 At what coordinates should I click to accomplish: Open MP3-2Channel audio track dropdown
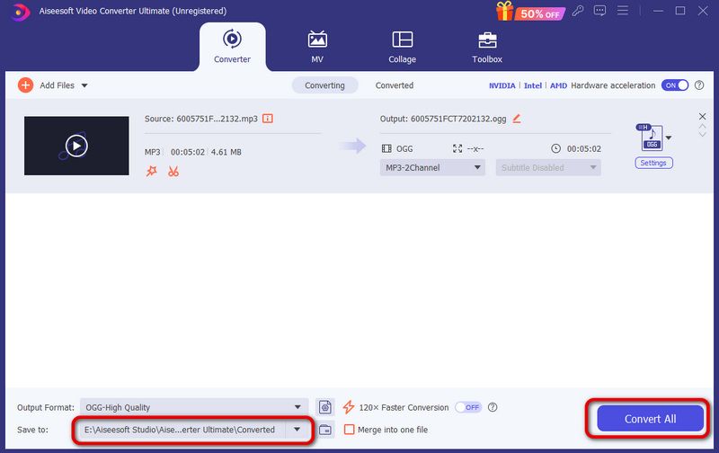pyautogui.click(x=432, y=168)
